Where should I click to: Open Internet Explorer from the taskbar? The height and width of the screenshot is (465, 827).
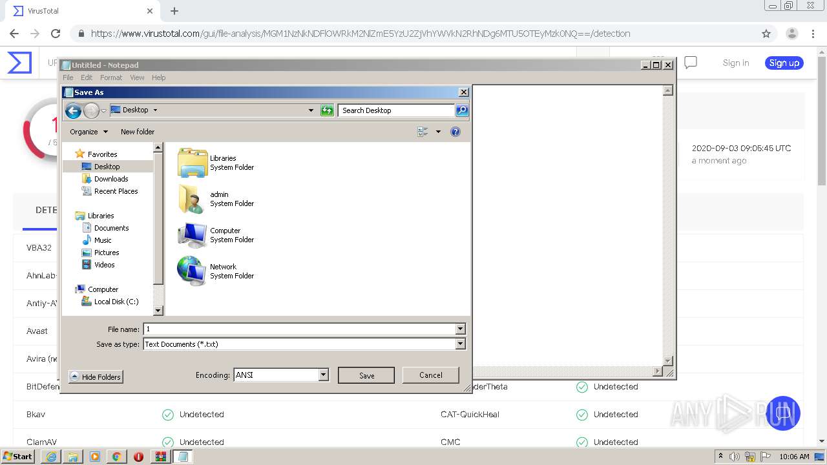pyautogui.click(x=51, y=457)
